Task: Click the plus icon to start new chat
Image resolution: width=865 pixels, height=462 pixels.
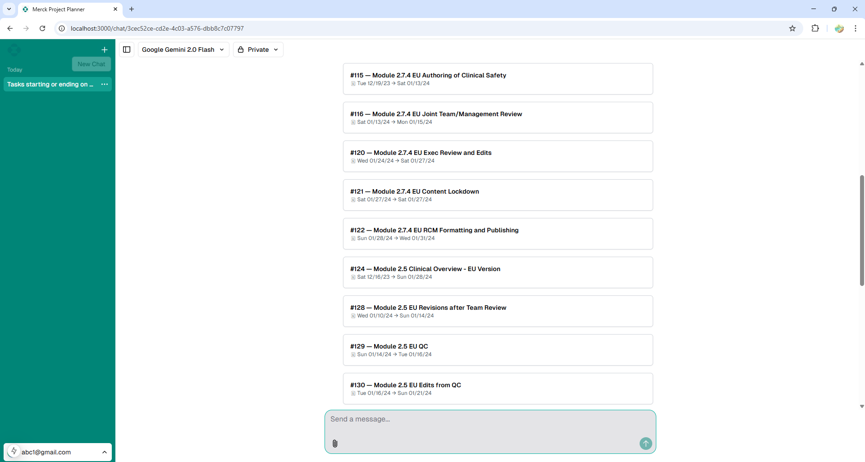Action: pos(105,50)
